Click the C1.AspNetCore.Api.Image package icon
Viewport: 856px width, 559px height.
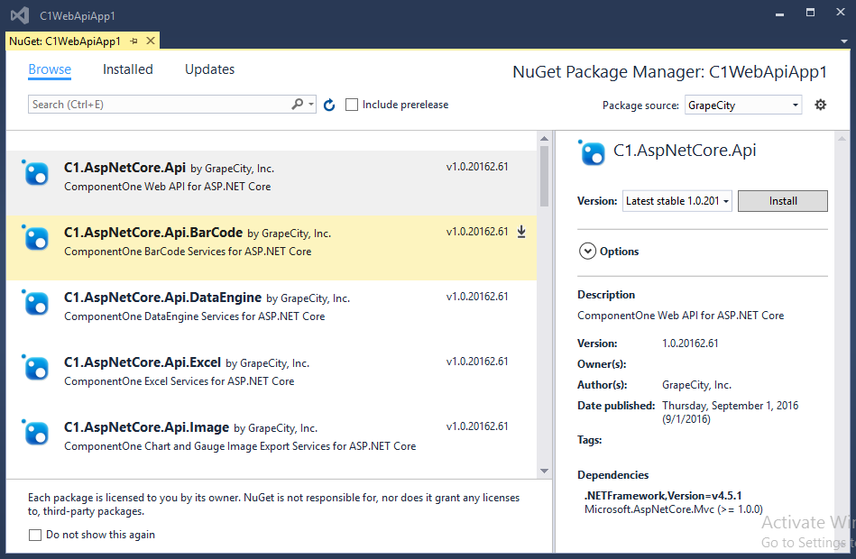pos(36,434)
